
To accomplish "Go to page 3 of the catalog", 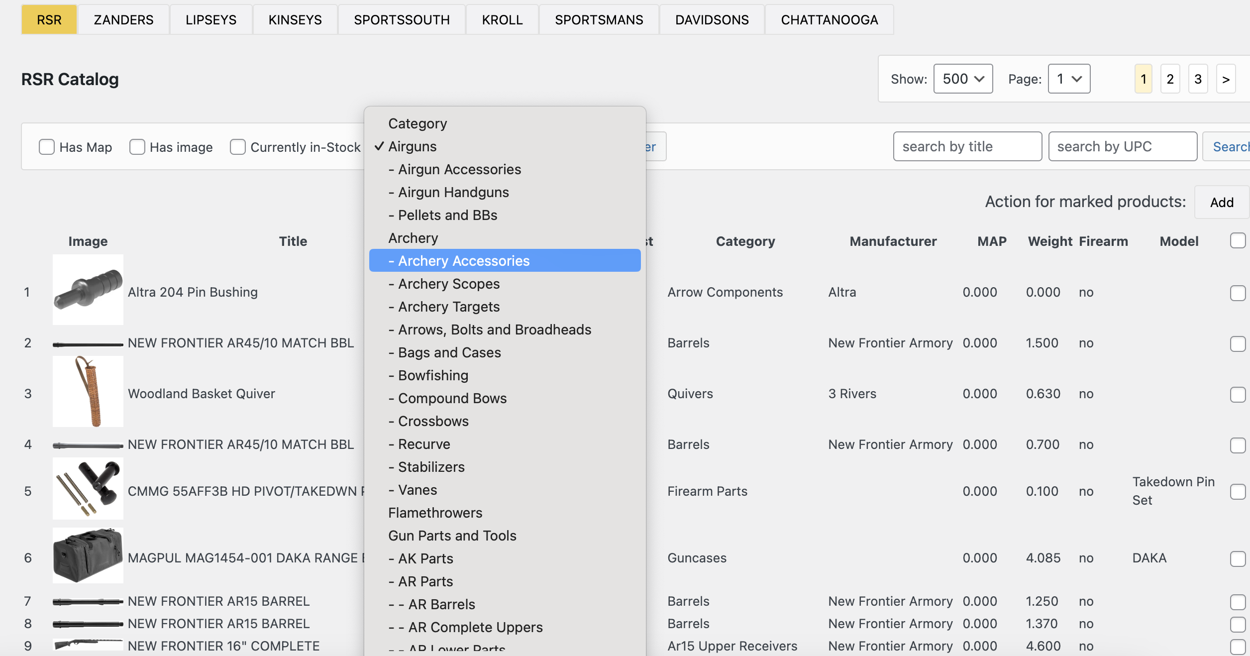I will [x=1198, y=79].
